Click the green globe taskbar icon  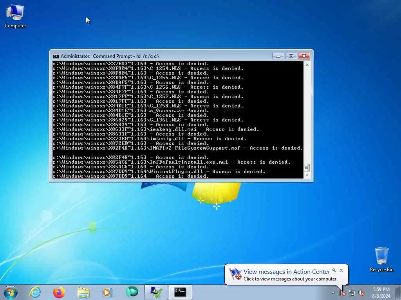coord(132,292)
